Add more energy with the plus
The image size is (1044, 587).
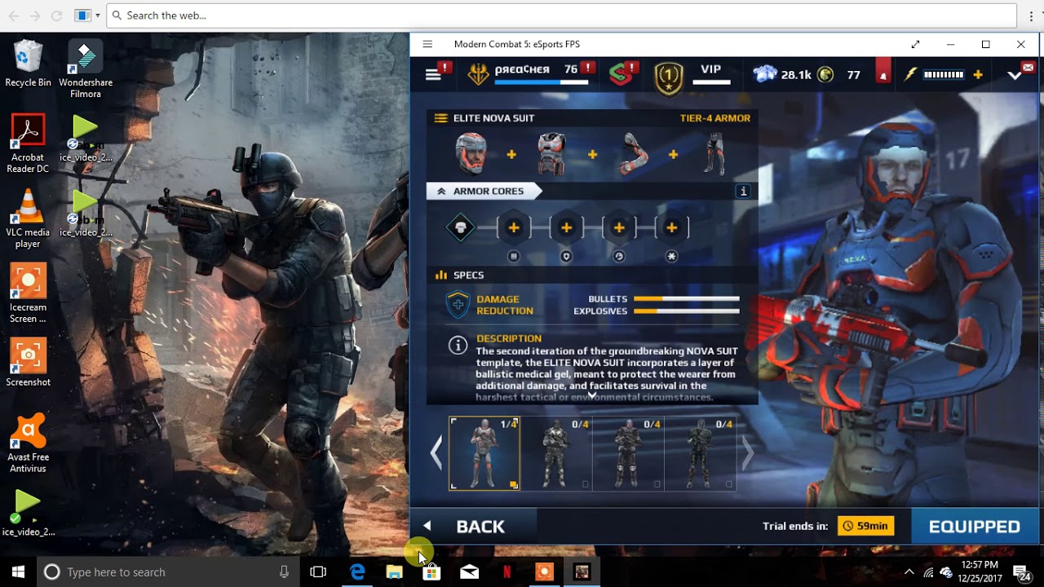coord(977,74)
